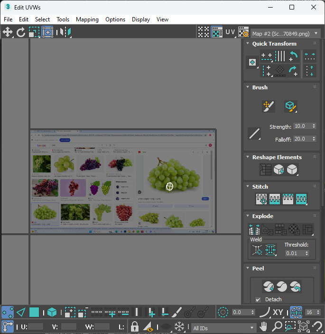The image size is (325, 334).
Task: Rotate selection 90 degrees clockwise
Action: [293, 71]
